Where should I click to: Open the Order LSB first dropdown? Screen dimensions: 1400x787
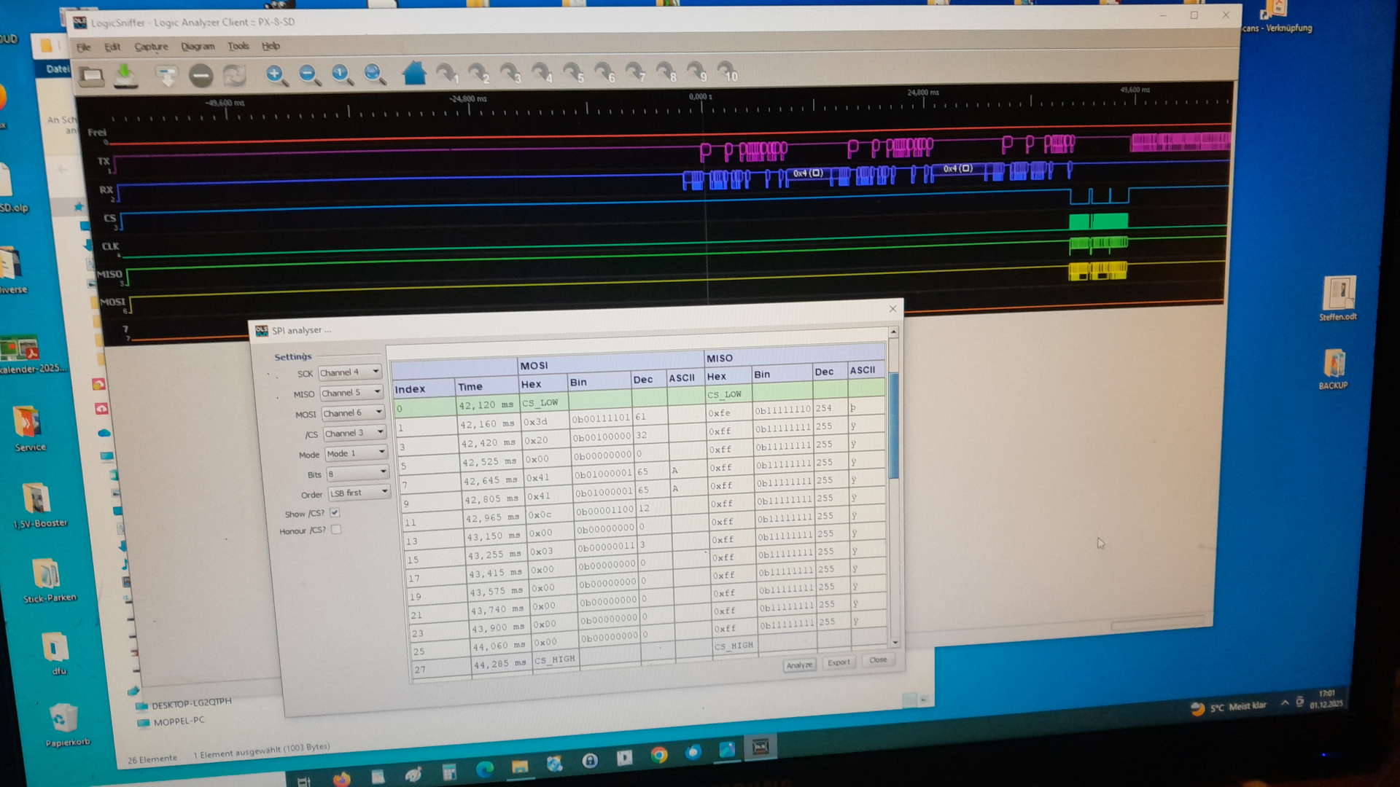tap(359, 493)
